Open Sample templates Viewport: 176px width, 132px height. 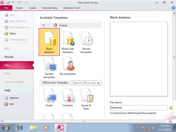click(x=49, y=67)
